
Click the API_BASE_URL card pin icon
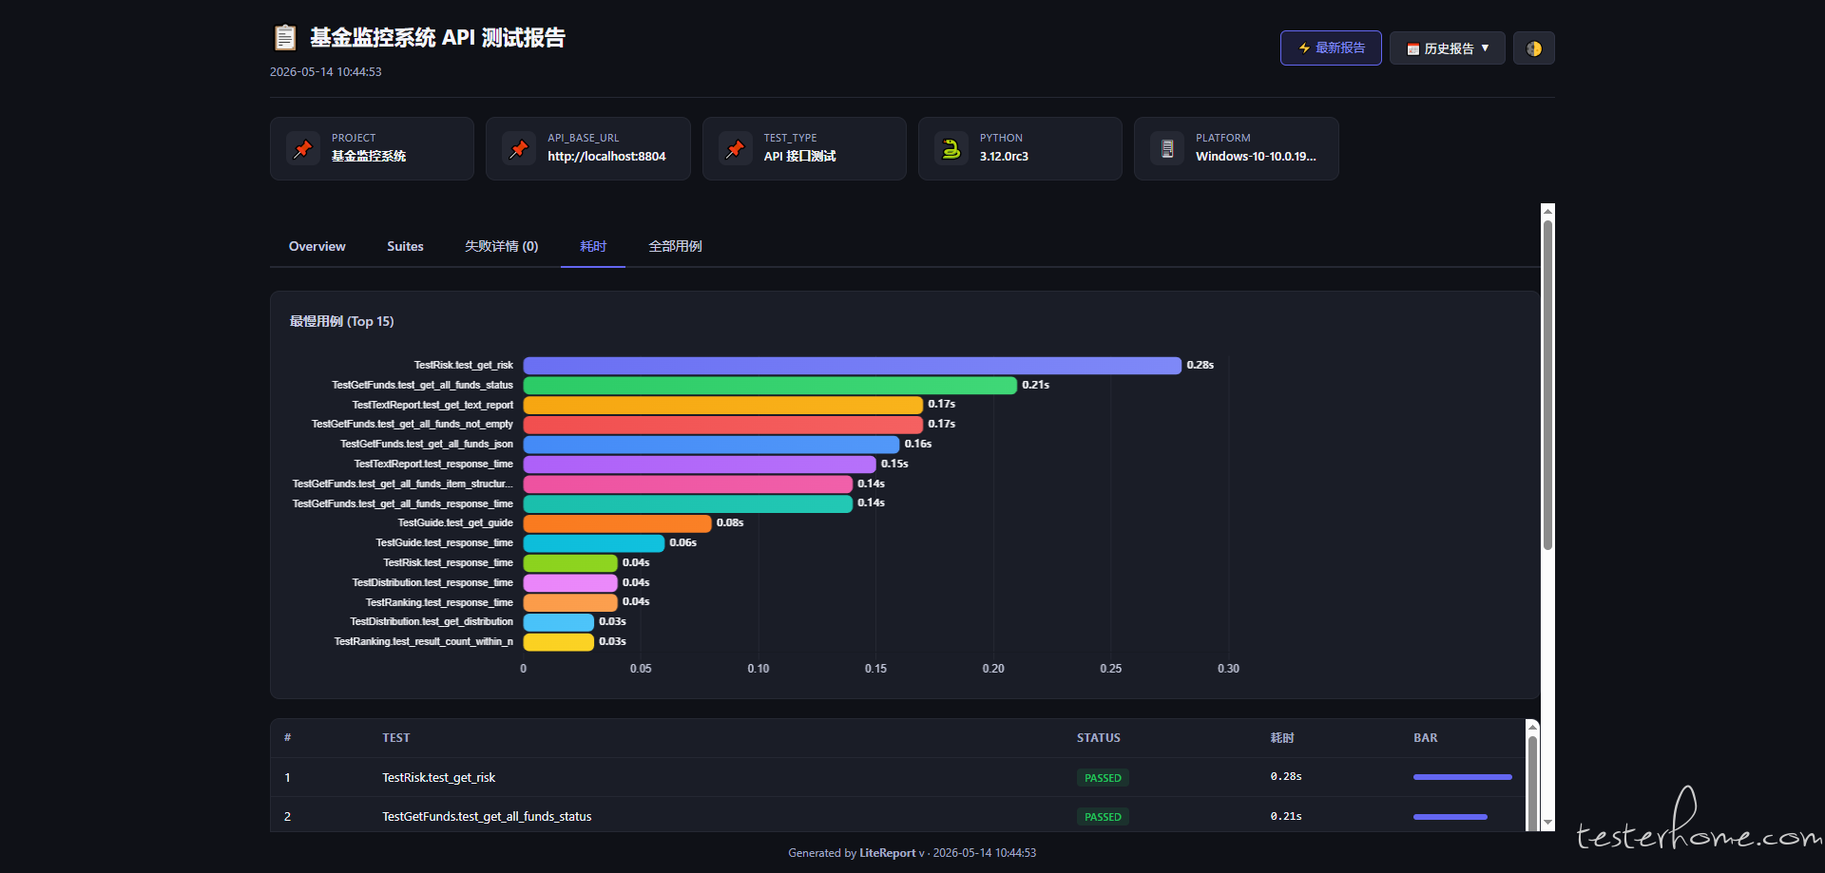(519, 148)
